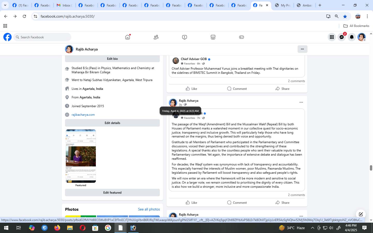Click the Rajib Acharya name on 7h post
The width and height of the screenshot is (373, 233).
click(189, 101)
